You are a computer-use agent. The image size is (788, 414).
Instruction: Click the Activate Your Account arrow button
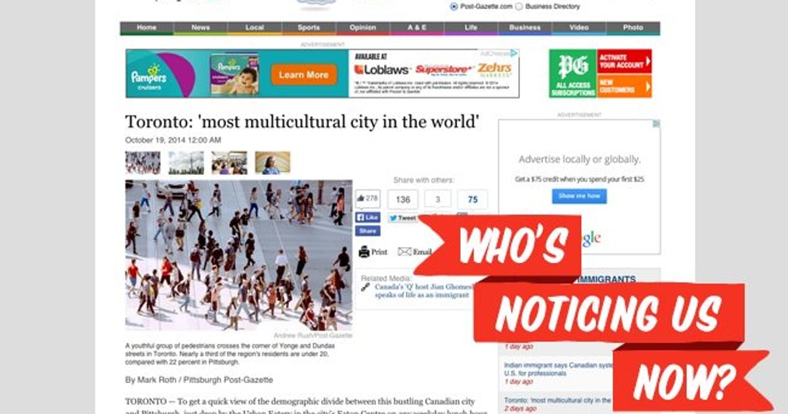click(624, 61)
